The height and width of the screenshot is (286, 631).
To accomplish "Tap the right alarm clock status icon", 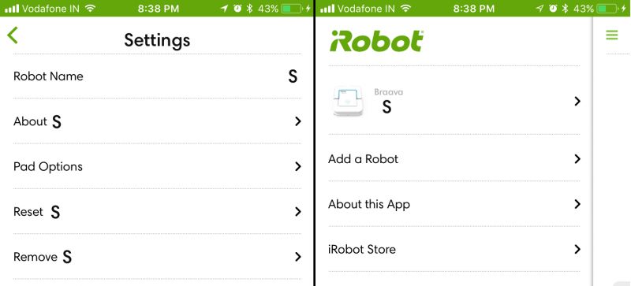I will pyautogui.click(x=553, y=9).
